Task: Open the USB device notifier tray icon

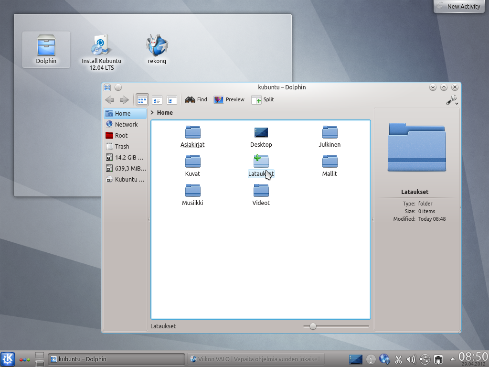Action: pos(425,359)
